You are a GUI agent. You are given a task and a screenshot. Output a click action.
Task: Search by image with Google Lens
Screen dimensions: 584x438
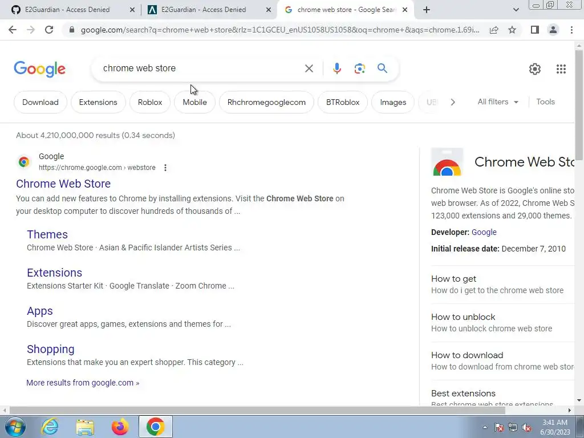[x=359, y=68]
